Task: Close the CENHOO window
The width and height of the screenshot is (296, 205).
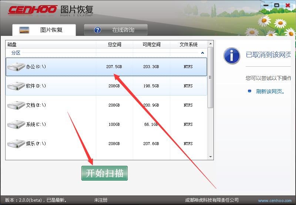Action: [288, 5]
